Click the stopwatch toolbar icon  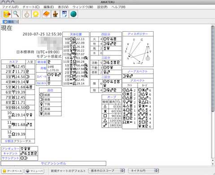(x=27, y=14)
